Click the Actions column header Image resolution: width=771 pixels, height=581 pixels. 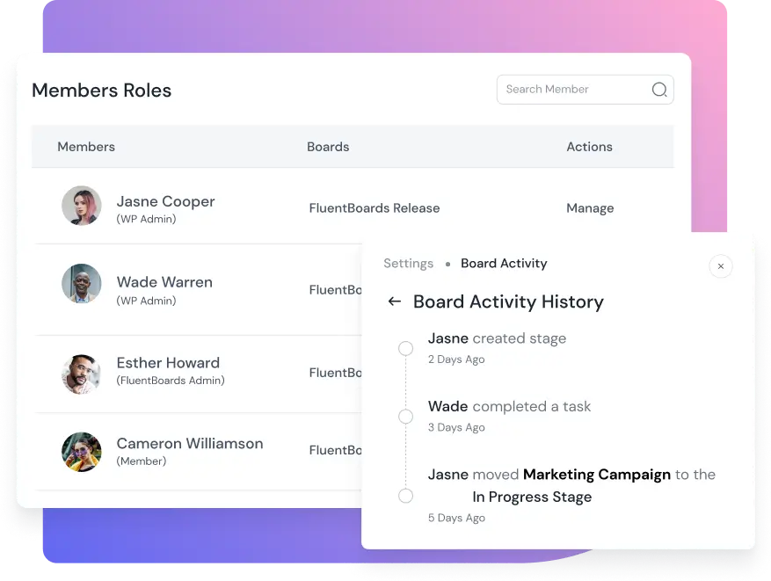coord(589,147)
